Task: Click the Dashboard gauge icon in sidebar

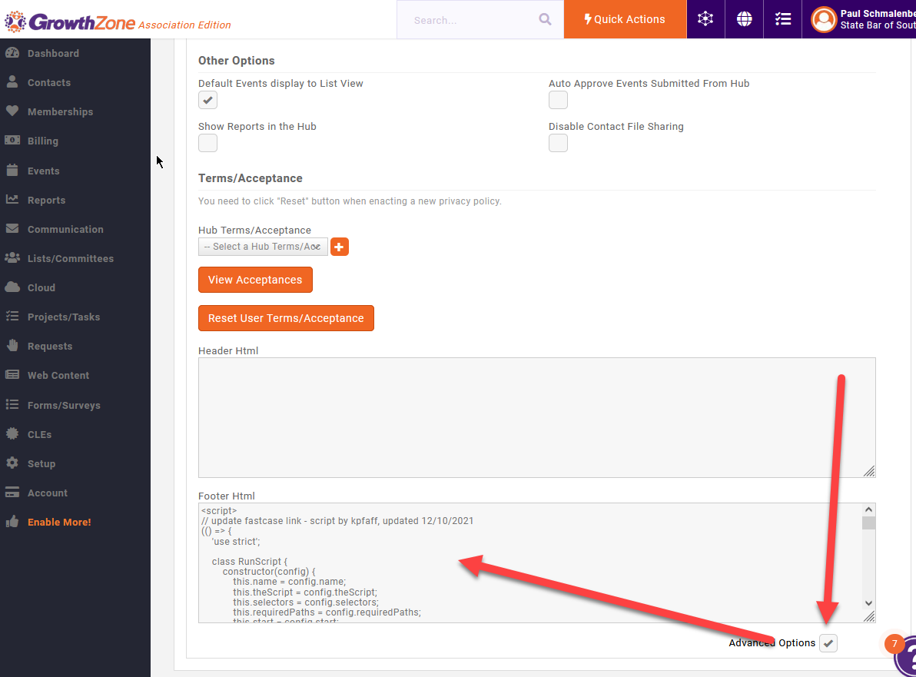Action: tap(12, 53)
